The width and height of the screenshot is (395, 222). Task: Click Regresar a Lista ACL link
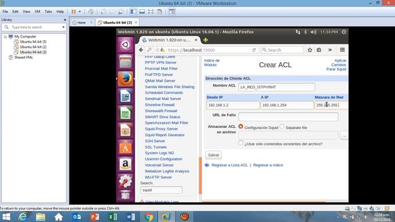230,165
